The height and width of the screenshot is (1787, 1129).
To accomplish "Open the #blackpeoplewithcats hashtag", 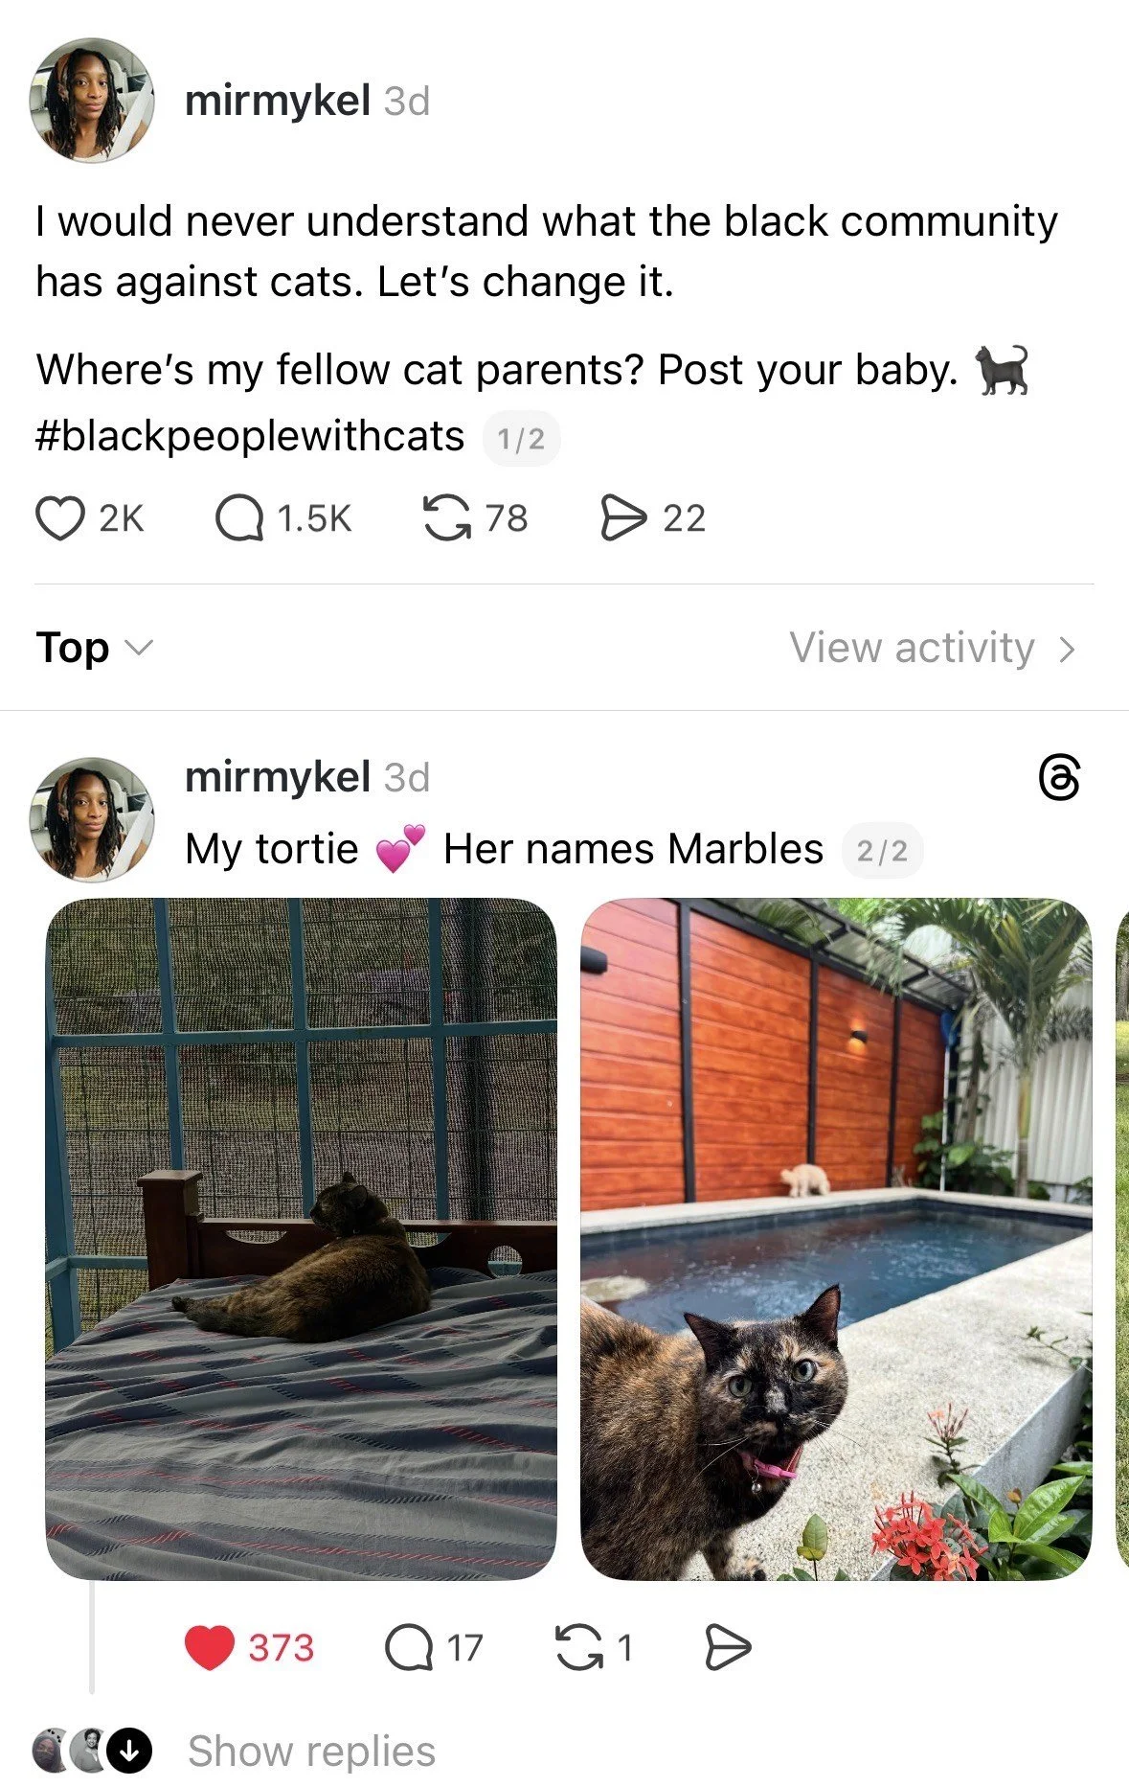I will 250,436.
